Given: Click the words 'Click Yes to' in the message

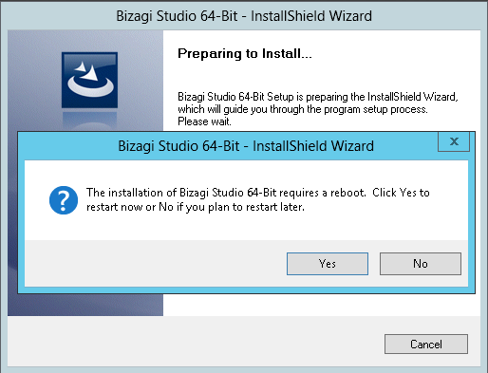Looking at the screenshot, I should (401, 193).
